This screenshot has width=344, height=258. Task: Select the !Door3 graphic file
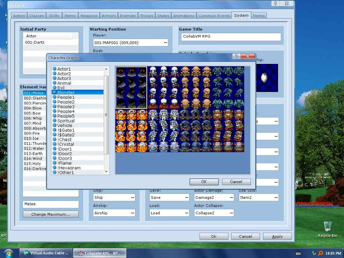pos(78,159)
